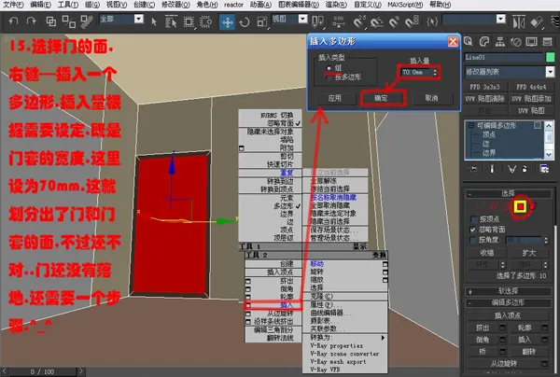Click 确定 in the insert polygons dialog
The width and height of the screenshot is (560, 377).
click(383, 98)
